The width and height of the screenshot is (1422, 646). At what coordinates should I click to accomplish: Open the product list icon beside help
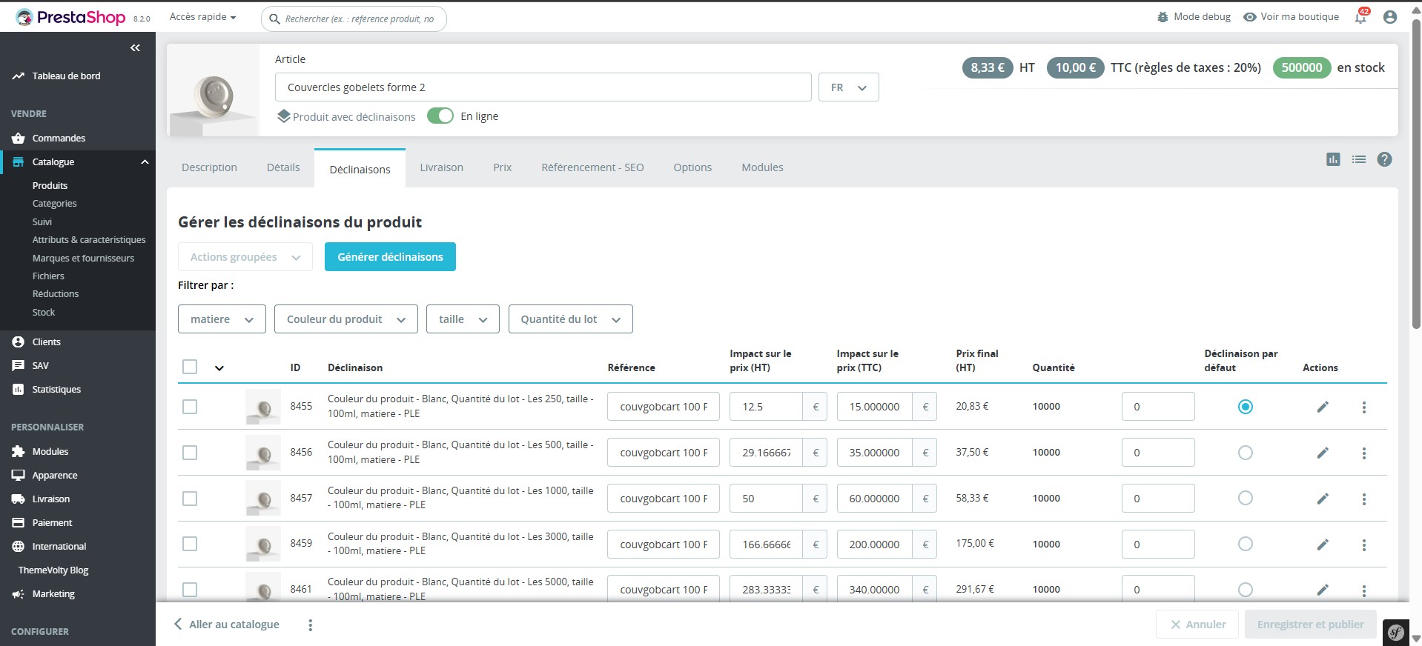(1358, 159)
